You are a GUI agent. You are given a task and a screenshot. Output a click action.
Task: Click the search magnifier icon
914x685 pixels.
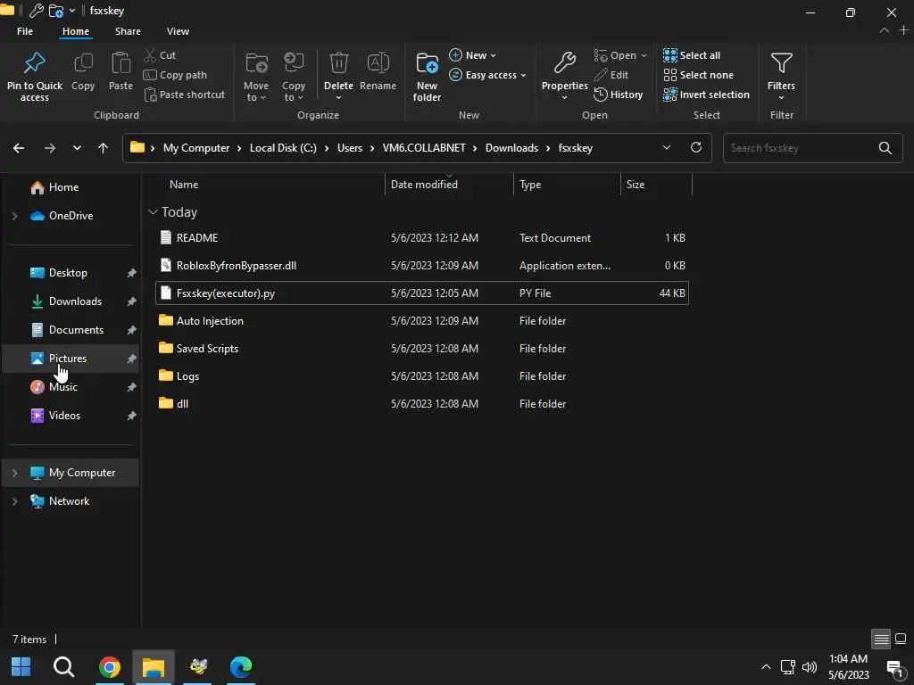885,148
